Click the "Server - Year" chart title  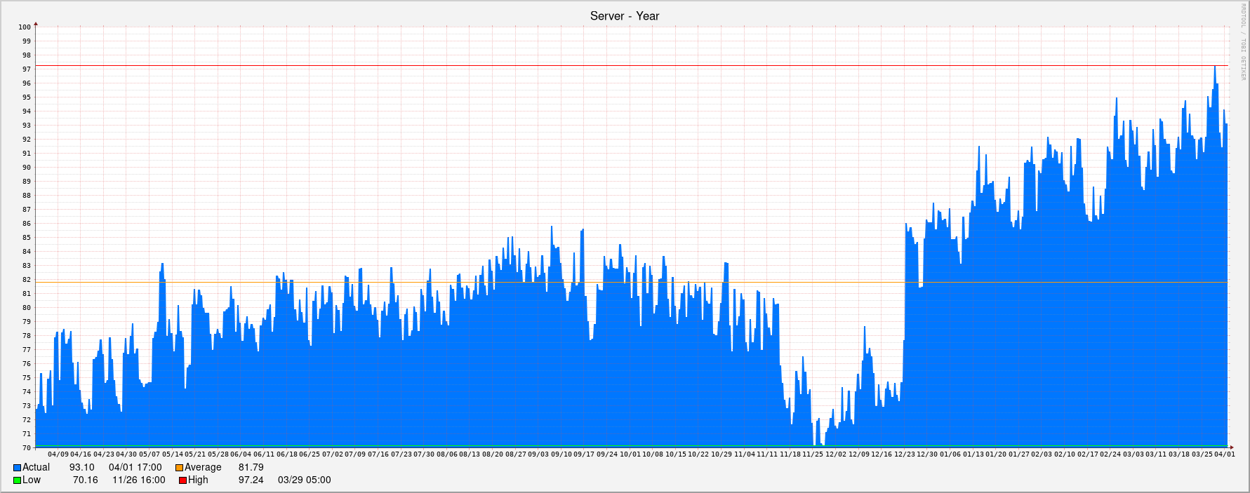(624, 16)
